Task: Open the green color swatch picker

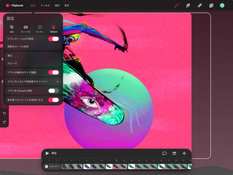Action: coord(222,5)
